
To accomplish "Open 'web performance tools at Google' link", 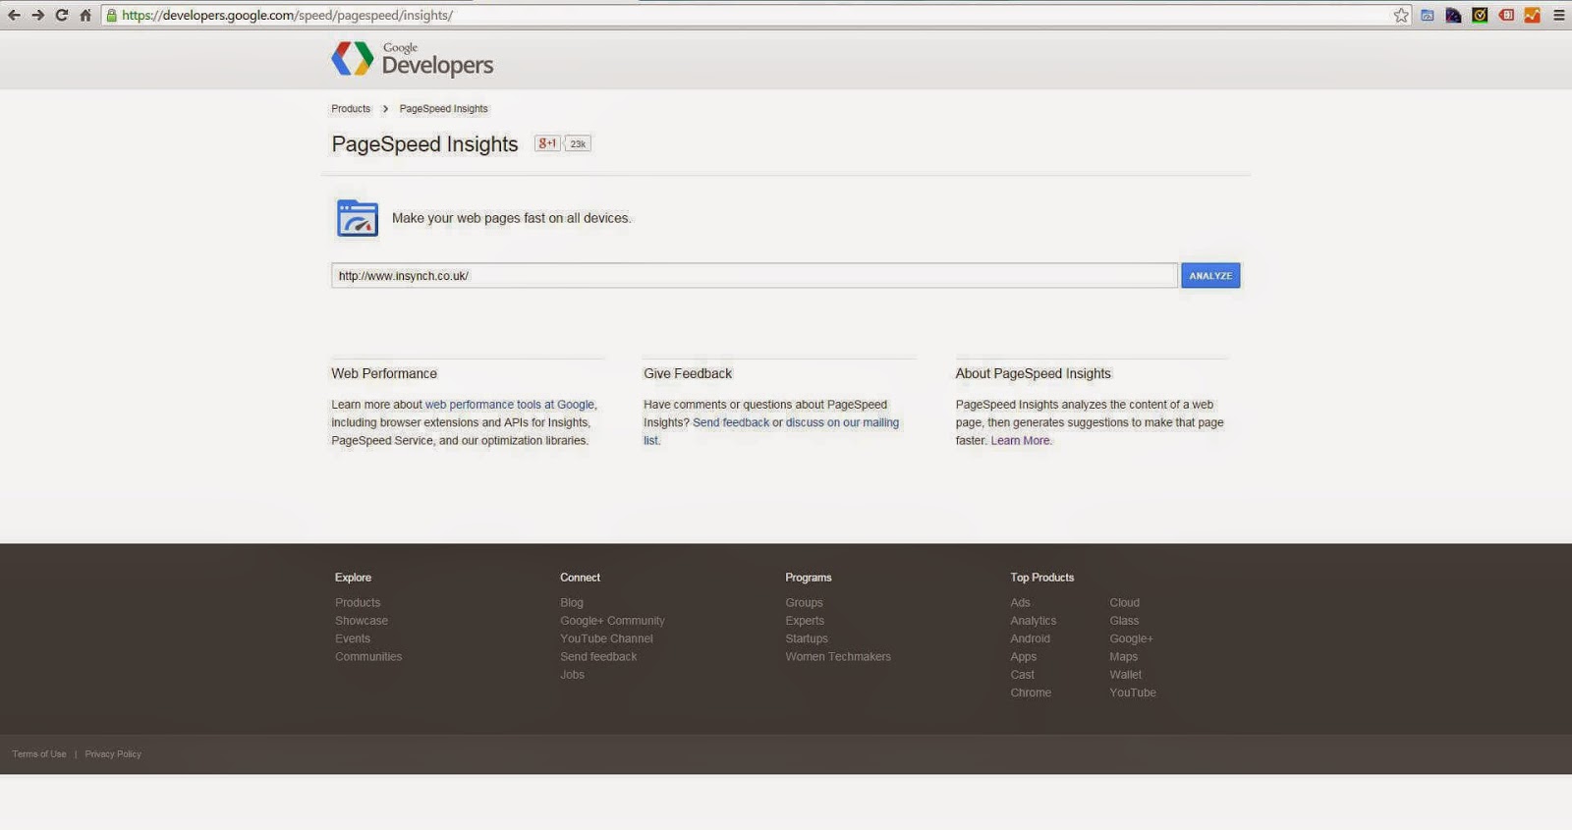I will tap(509, 405).
